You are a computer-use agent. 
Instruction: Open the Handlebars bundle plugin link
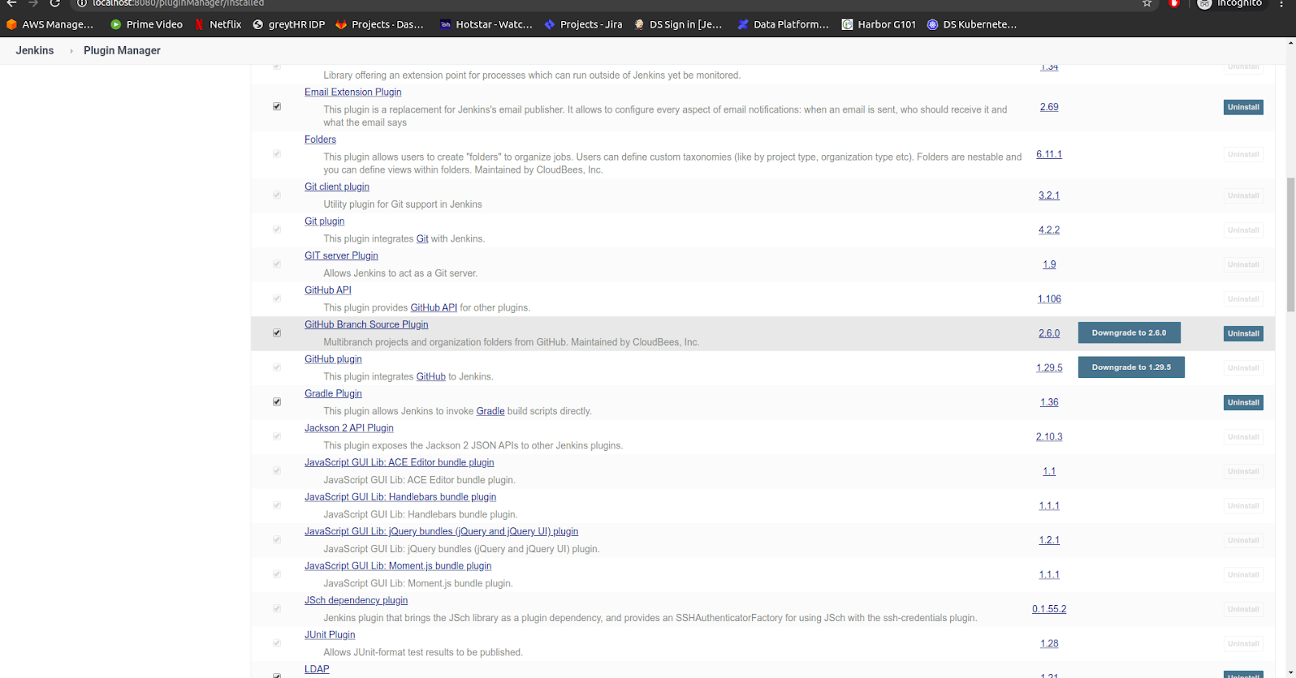point(400,496)
